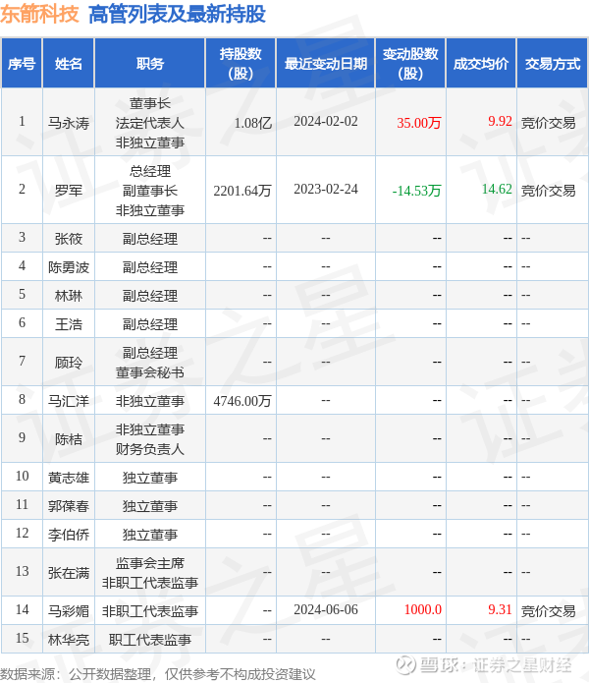The height and width of the screenshot is (683, 589).
Task: Click the 高管列表及最新持股 heading
Action: coord(177,14)
